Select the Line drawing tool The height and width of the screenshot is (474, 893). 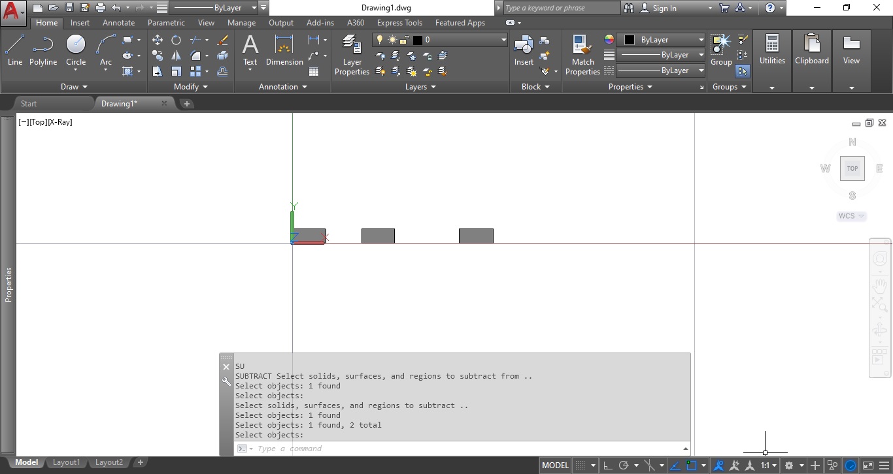[x=14, y=51]
